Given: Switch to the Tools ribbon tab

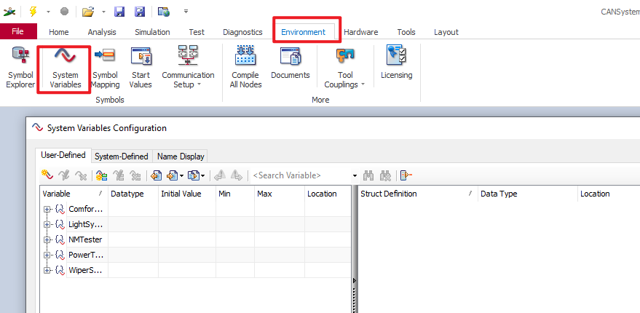Looking at the screenshot, I should click(x=406, y=32).
